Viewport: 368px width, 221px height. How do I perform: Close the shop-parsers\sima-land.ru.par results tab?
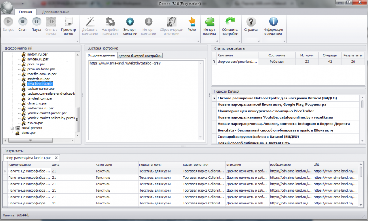pos(56,157)
